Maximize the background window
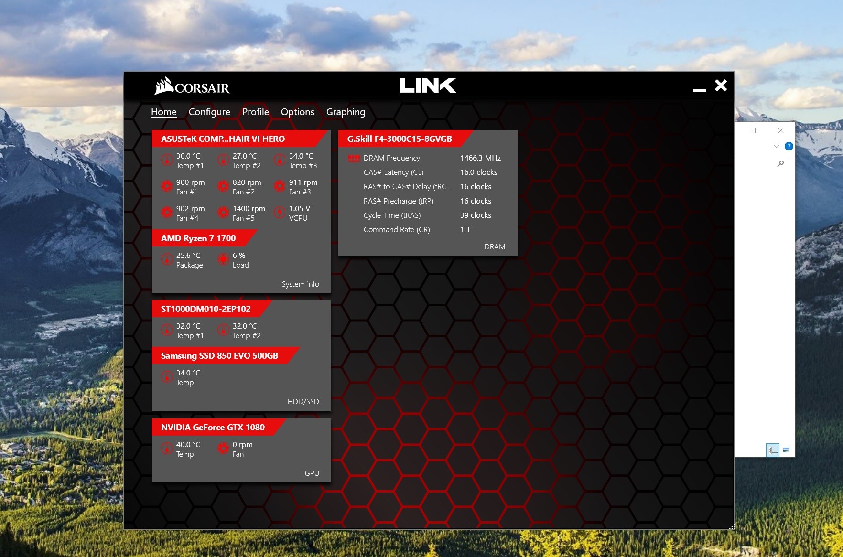This screenshot has width=843, height=557. click(x=753, y=130)
